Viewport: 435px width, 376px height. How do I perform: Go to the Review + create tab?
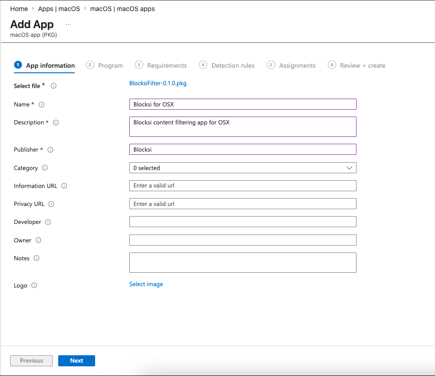pyautogui.click(x=356, y=65)
